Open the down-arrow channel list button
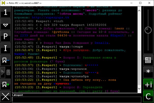 coord(6,24)
